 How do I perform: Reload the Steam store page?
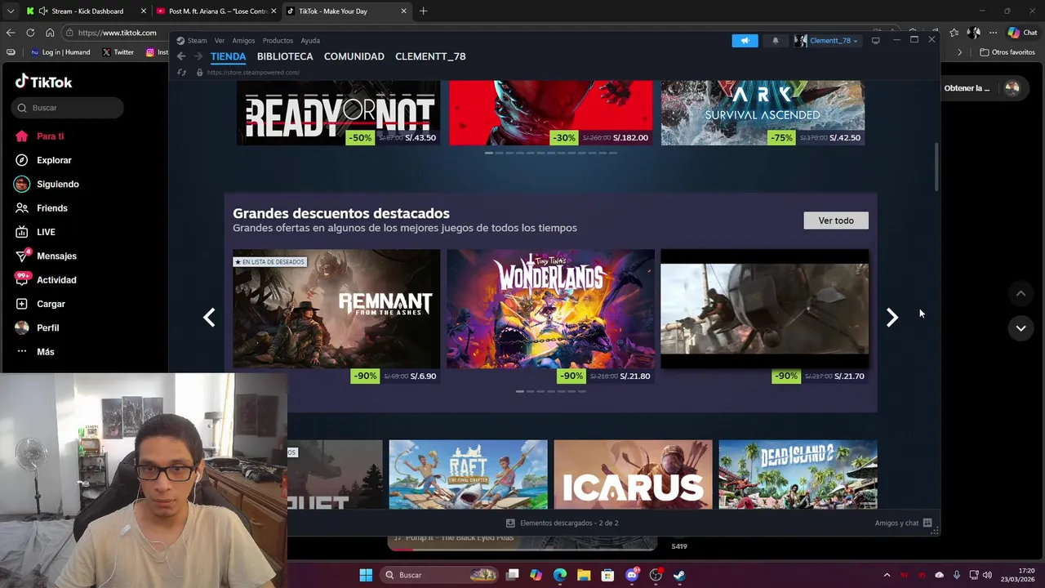pyautogui.click(x=182, y=72)
